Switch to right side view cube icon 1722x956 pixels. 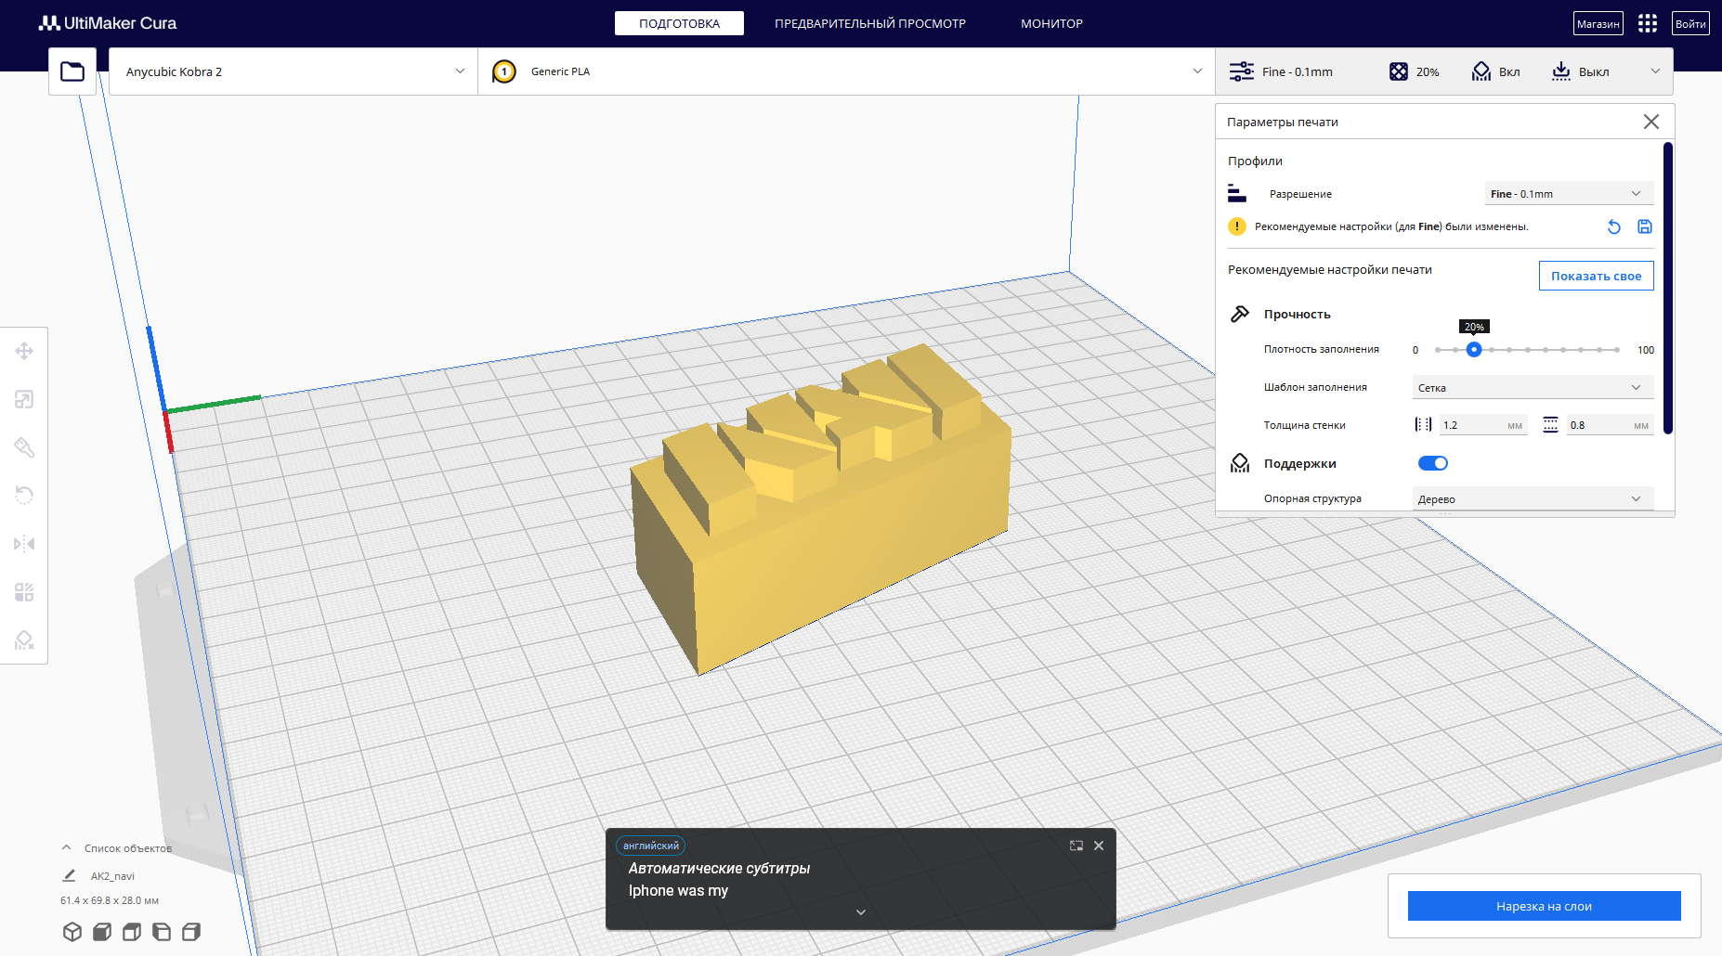click(191, 932)
